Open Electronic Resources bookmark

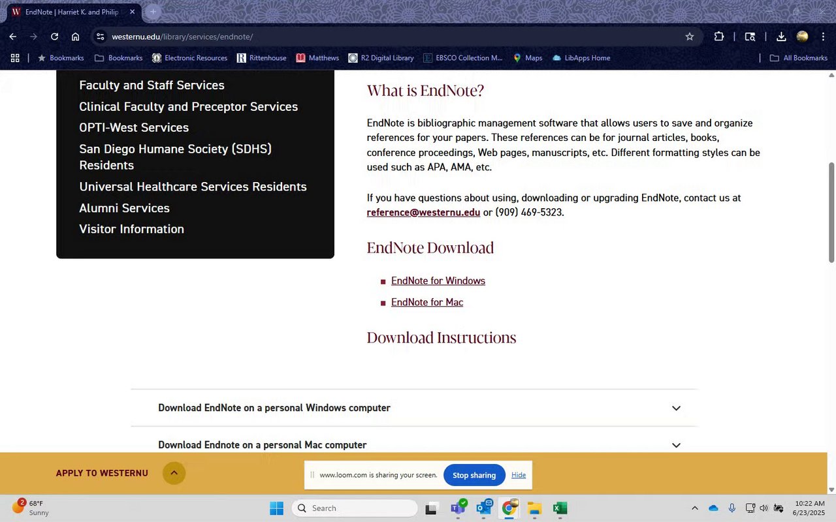[189, 58]
